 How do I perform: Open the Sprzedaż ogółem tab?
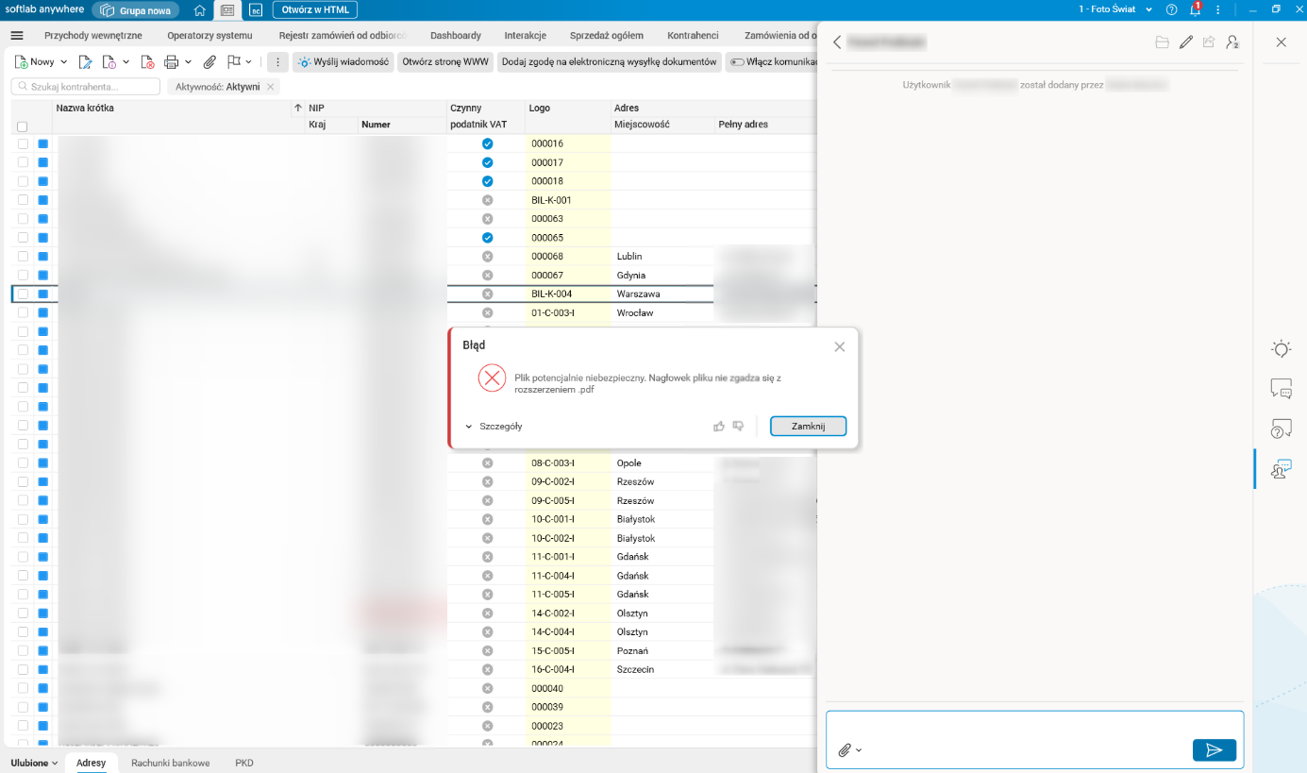pyautogui.click(x=607, y=36)
